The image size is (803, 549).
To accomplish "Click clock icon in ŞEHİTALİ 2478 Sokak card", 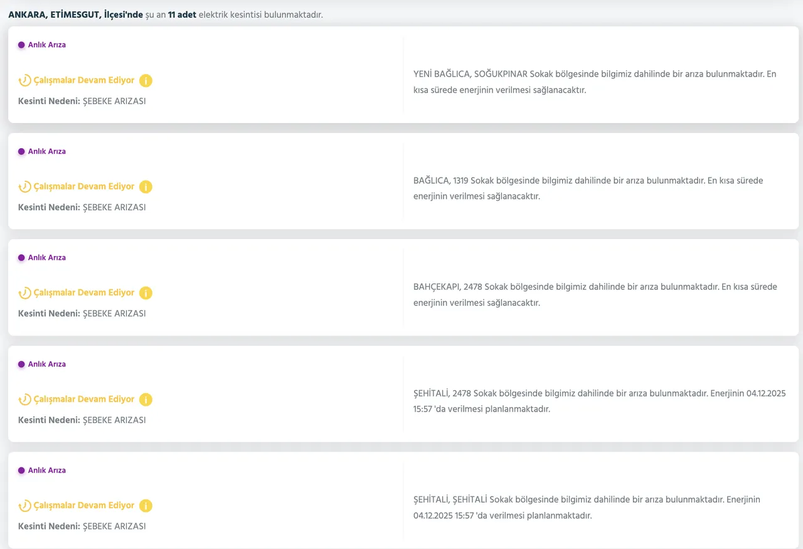I will coord(24,400).
